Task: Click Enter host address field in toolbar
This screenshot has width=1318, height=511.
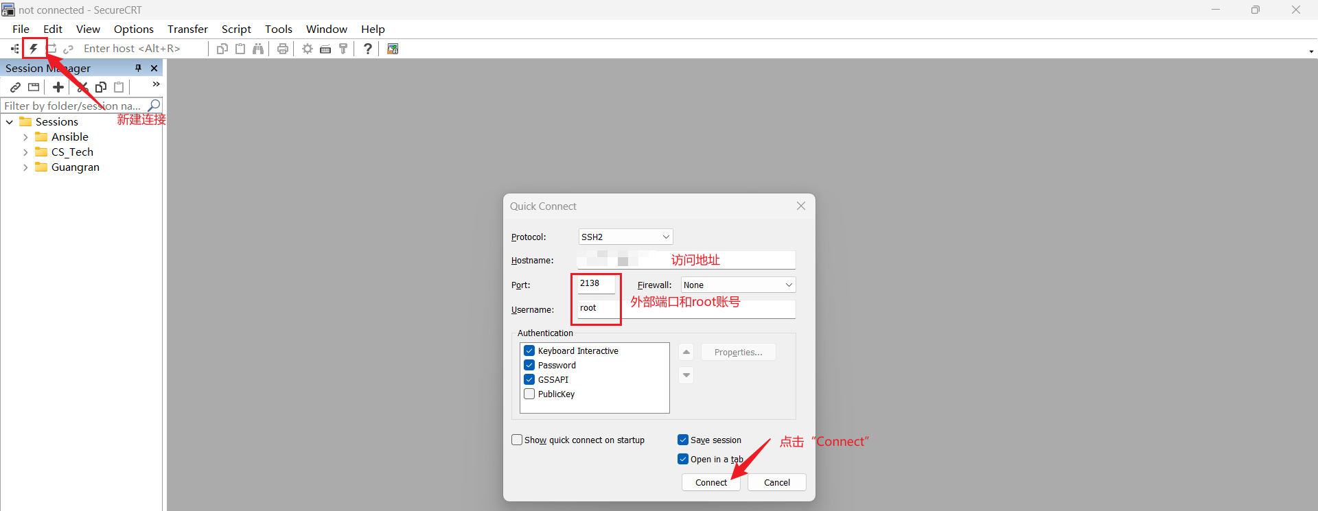Action: coord(143,49)
